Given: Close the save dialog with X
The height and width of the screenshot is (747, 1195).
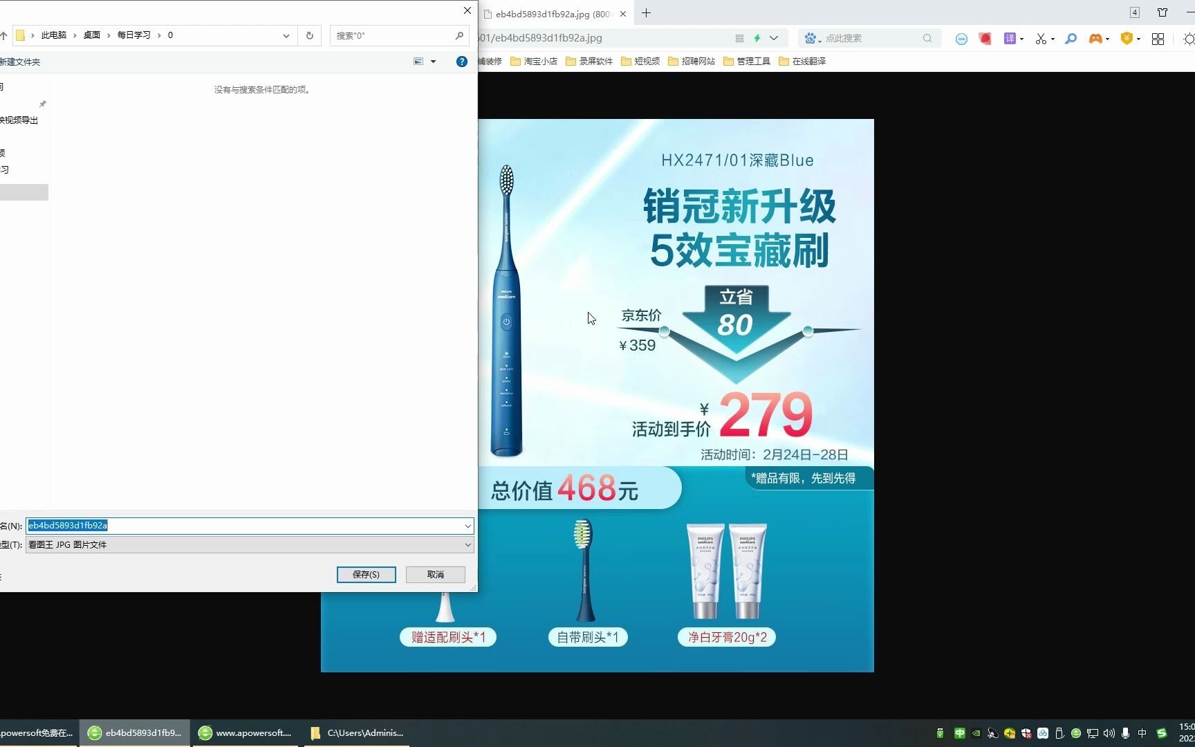Looking at the screenshot, I should tap(467, 10).
